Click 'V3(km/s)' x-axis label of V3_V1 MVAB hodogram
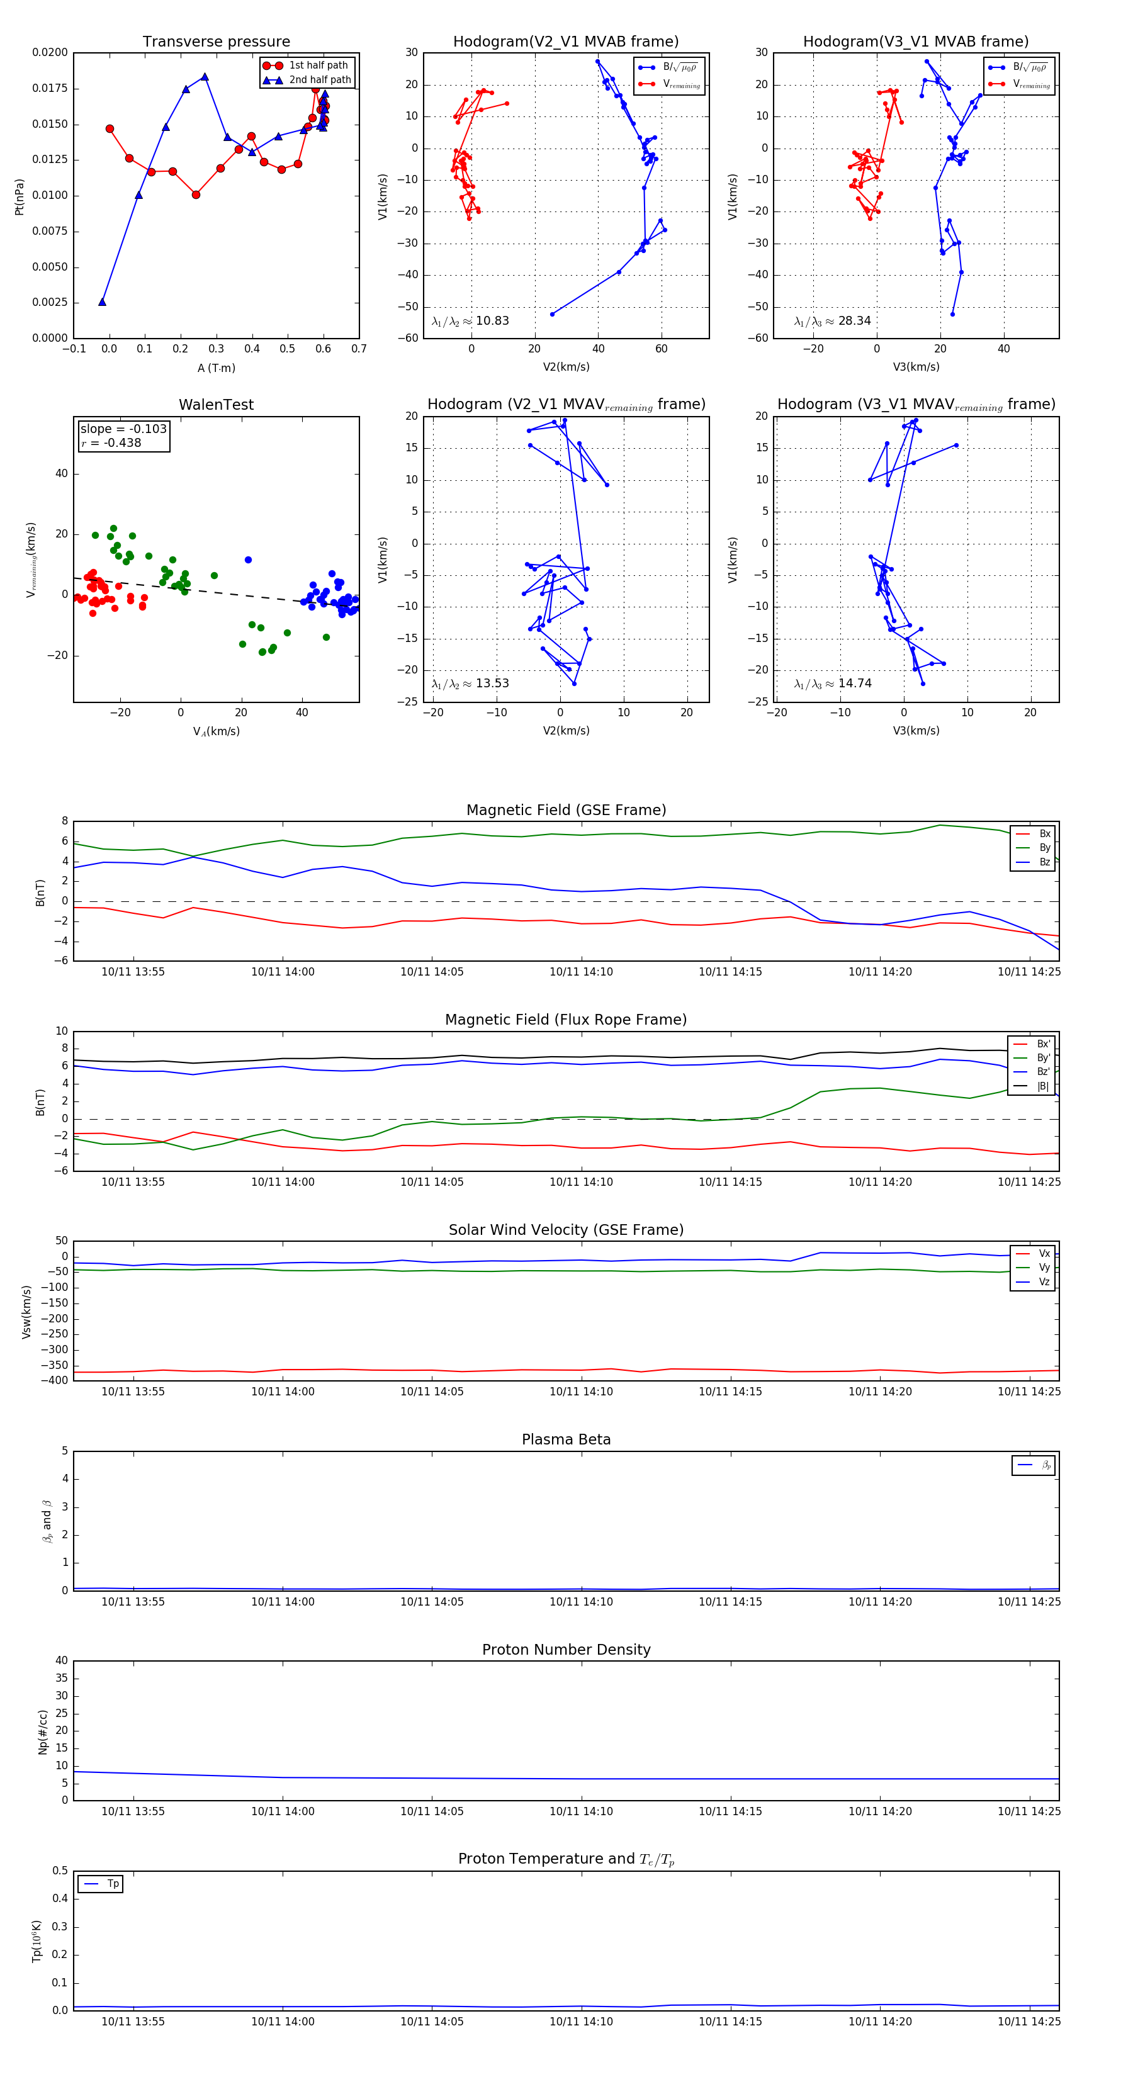Viewport: 1133px width, 2077px height. point(916,368)
